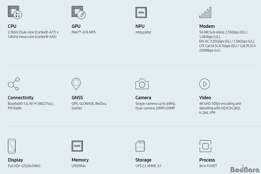
Task: Click the Modem heading
Action: click(207, 26)
